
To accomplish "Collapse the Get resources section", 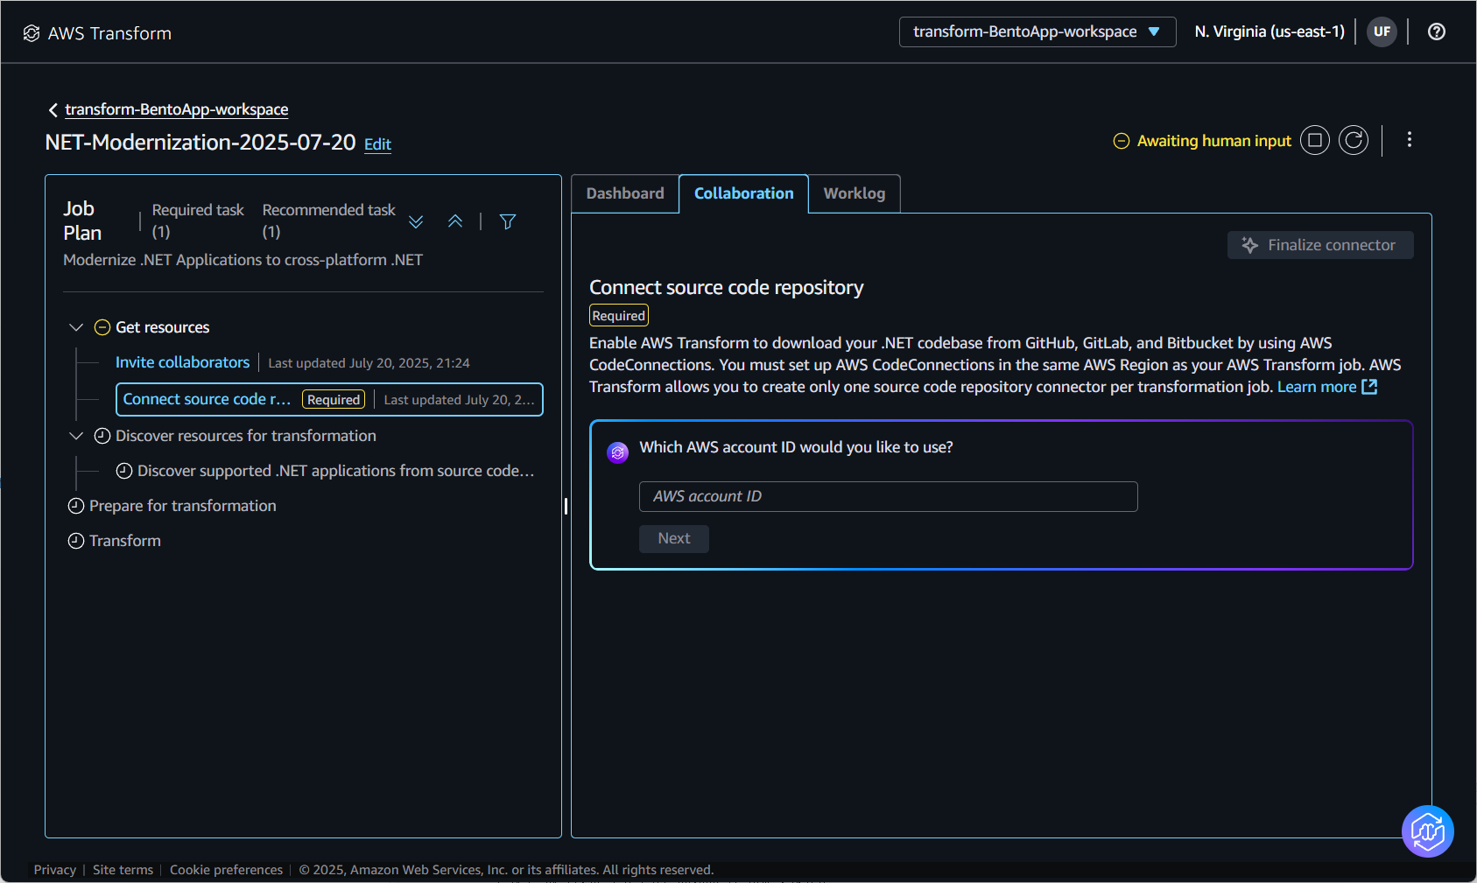I will 76,327.
